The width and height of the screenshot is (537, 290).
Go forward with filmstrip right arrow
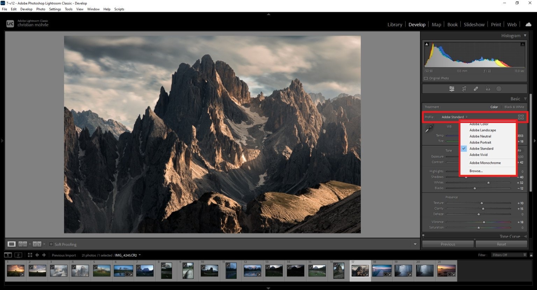(44, 255)
